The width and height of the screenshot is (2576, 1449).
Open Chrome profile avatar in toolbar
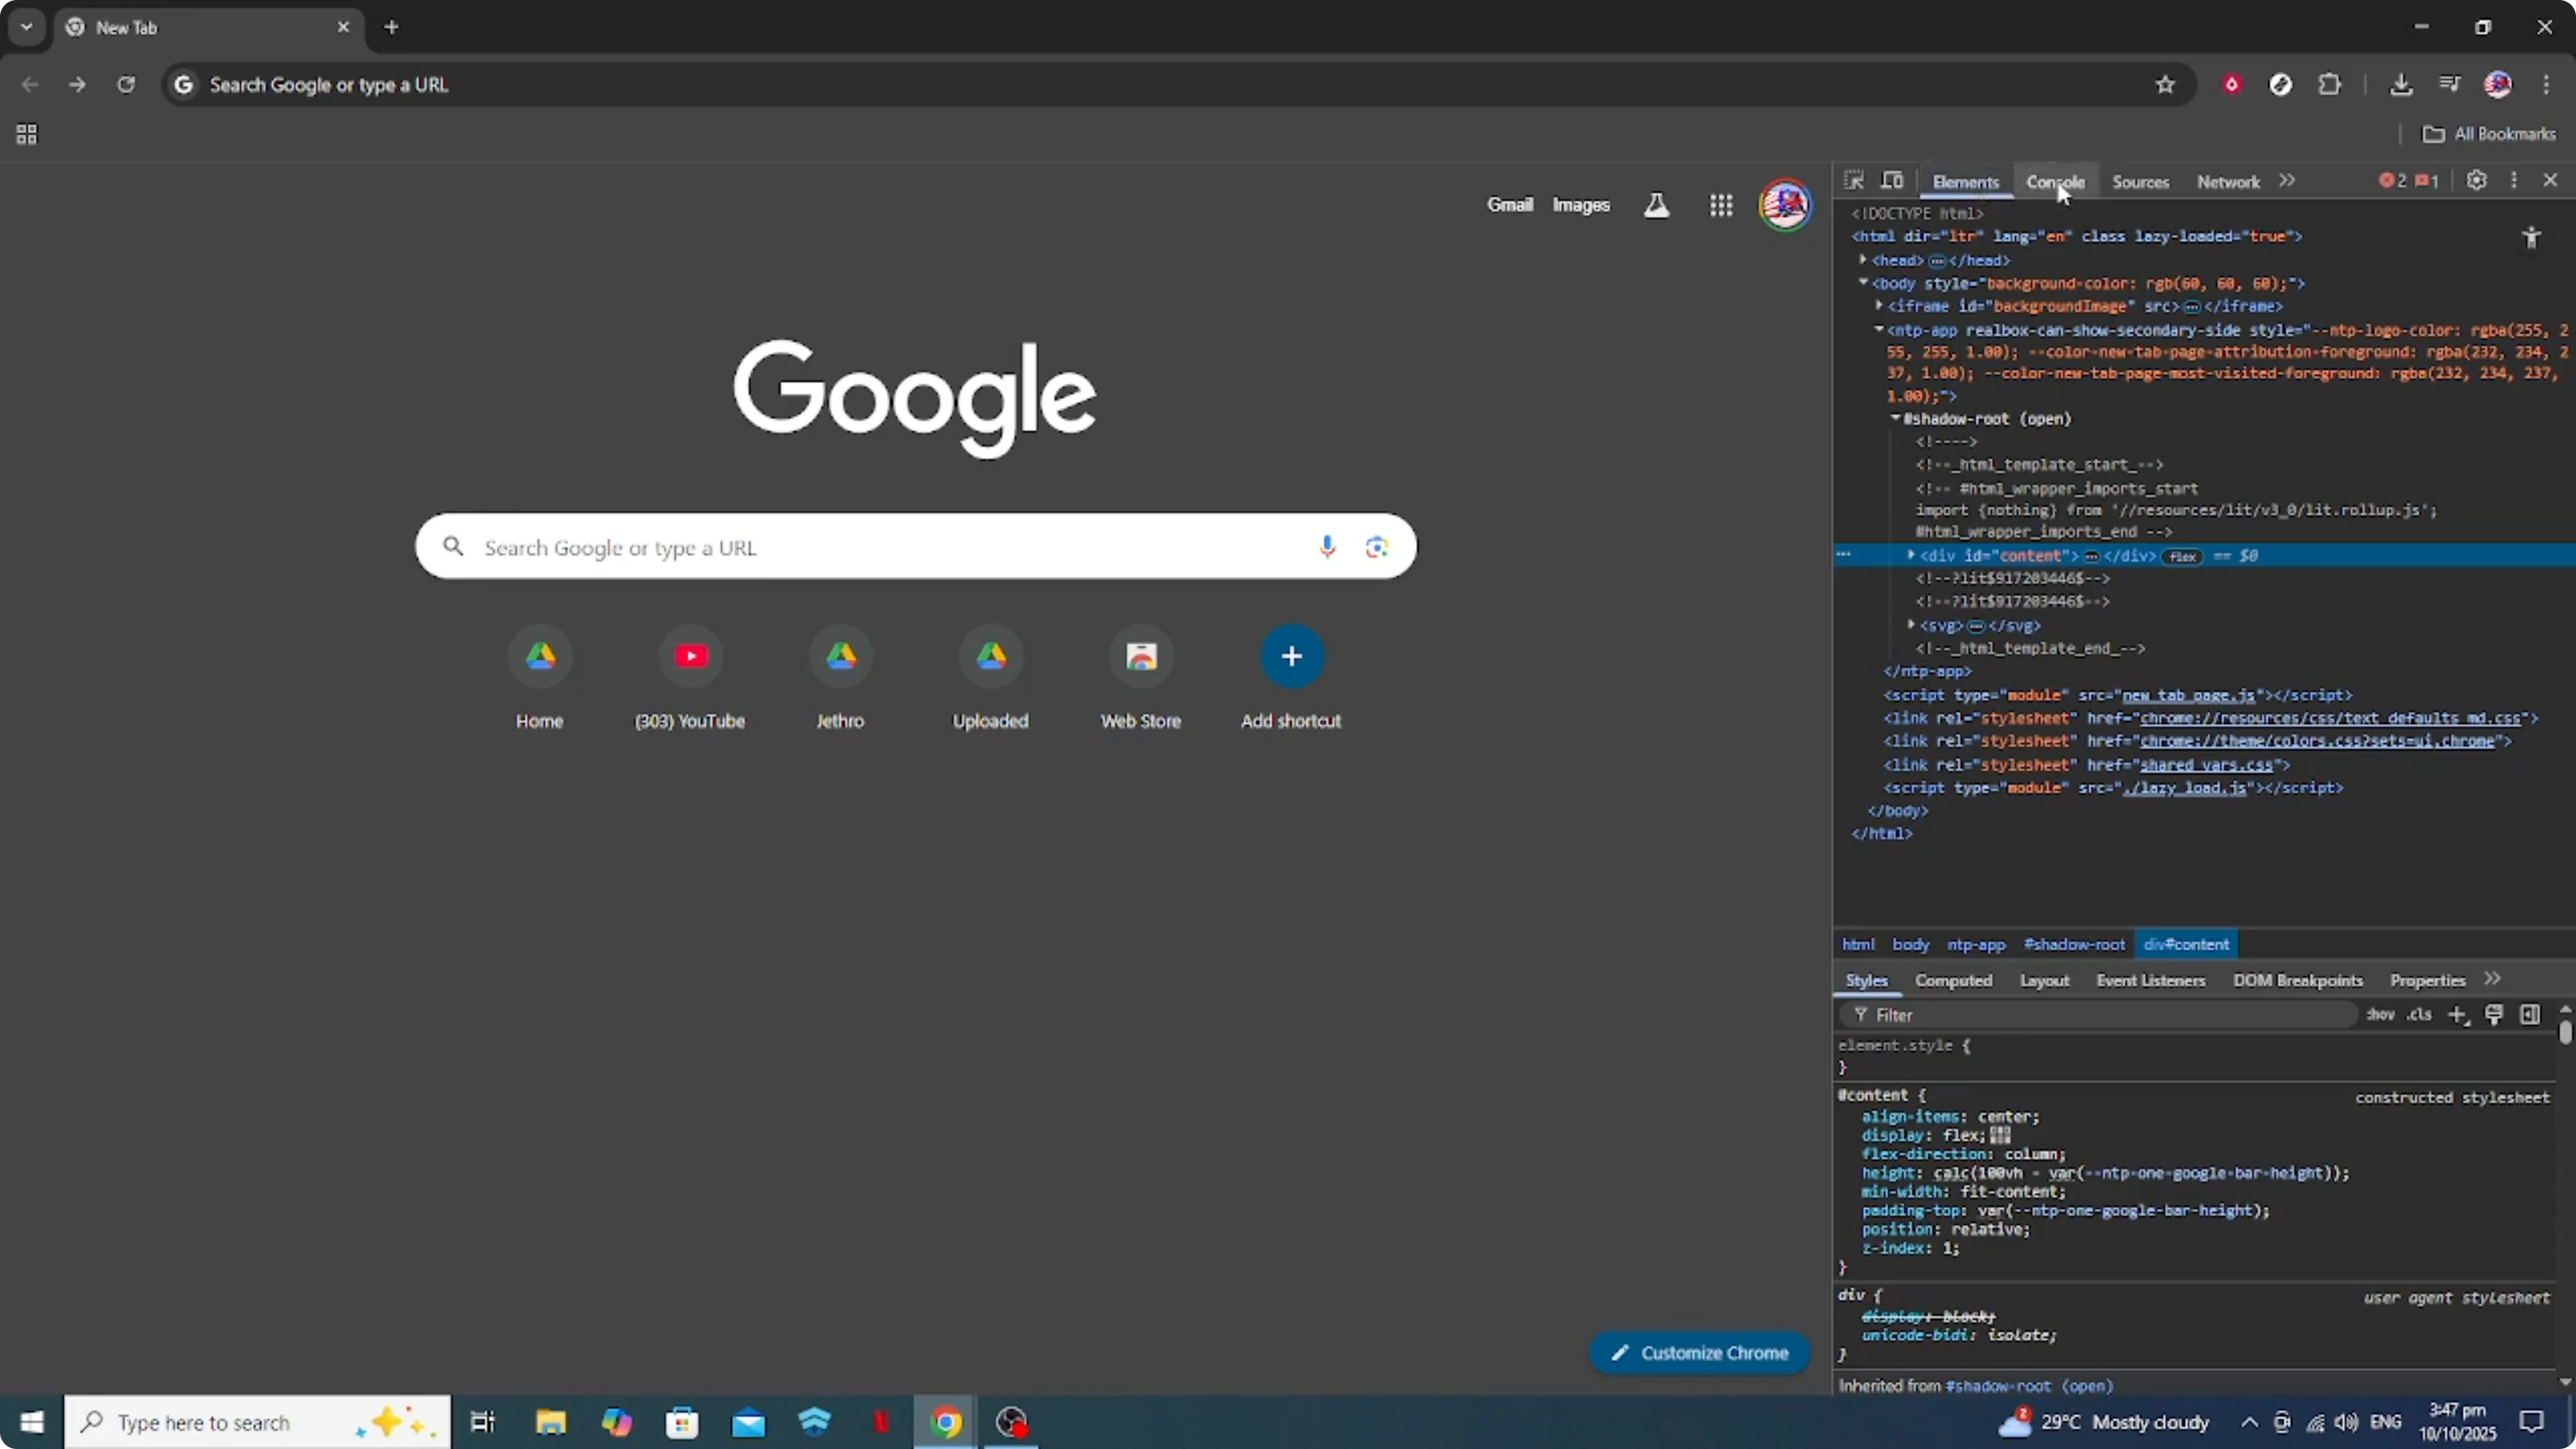tap(2498, 85)
